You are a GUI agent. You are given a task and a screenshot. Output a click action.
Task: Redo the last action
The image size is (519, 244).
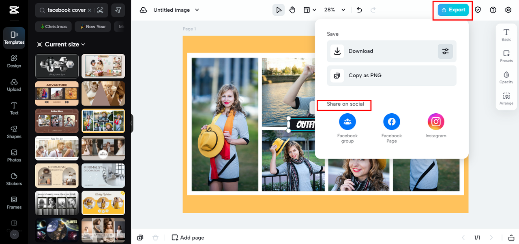373,10
